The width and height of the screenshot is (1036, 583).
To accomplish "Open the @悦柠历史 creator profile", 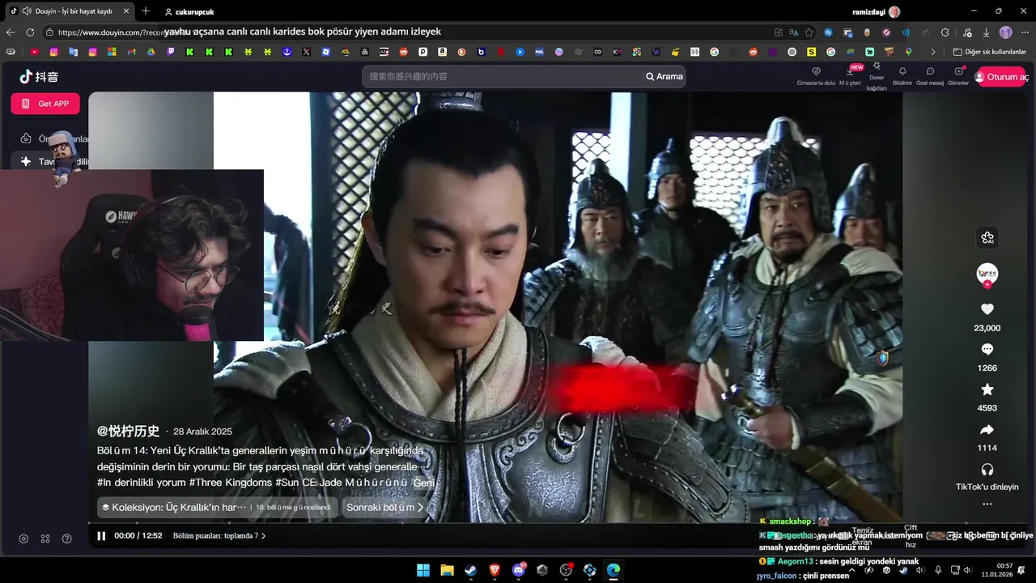I will (x=128, y=431).
